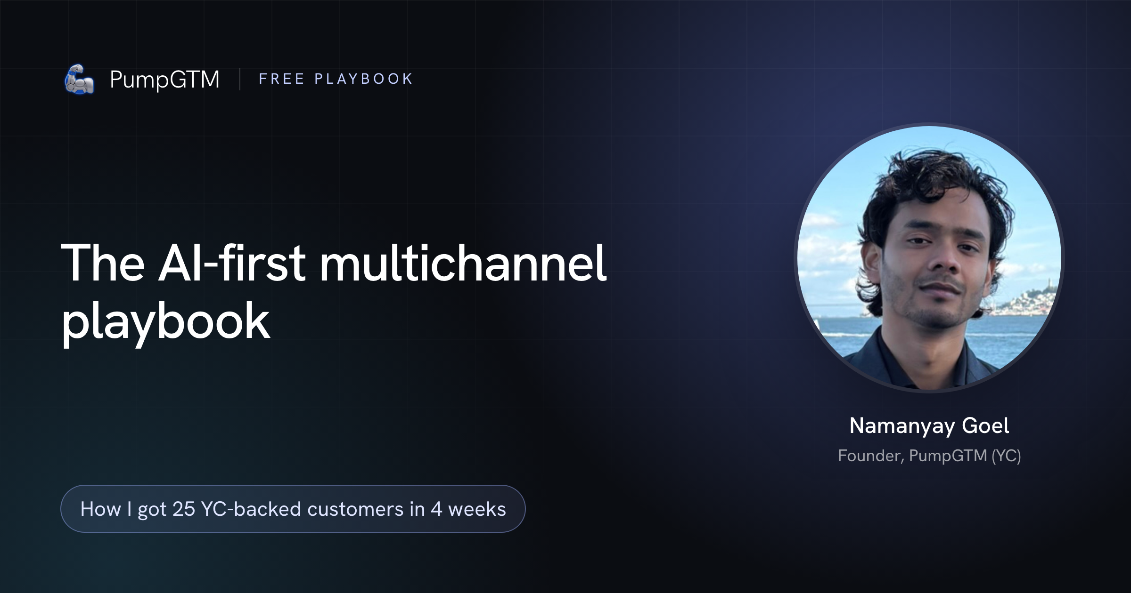Screen dimensions: 1131x593
Task: Click the FREE PLAYBOOK label
Action: [x=336, y=79]
